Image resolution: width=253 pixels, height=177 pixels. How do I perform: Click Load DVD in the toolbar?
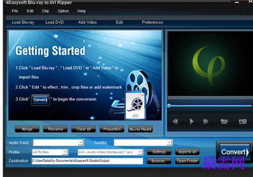click(55, 22)
